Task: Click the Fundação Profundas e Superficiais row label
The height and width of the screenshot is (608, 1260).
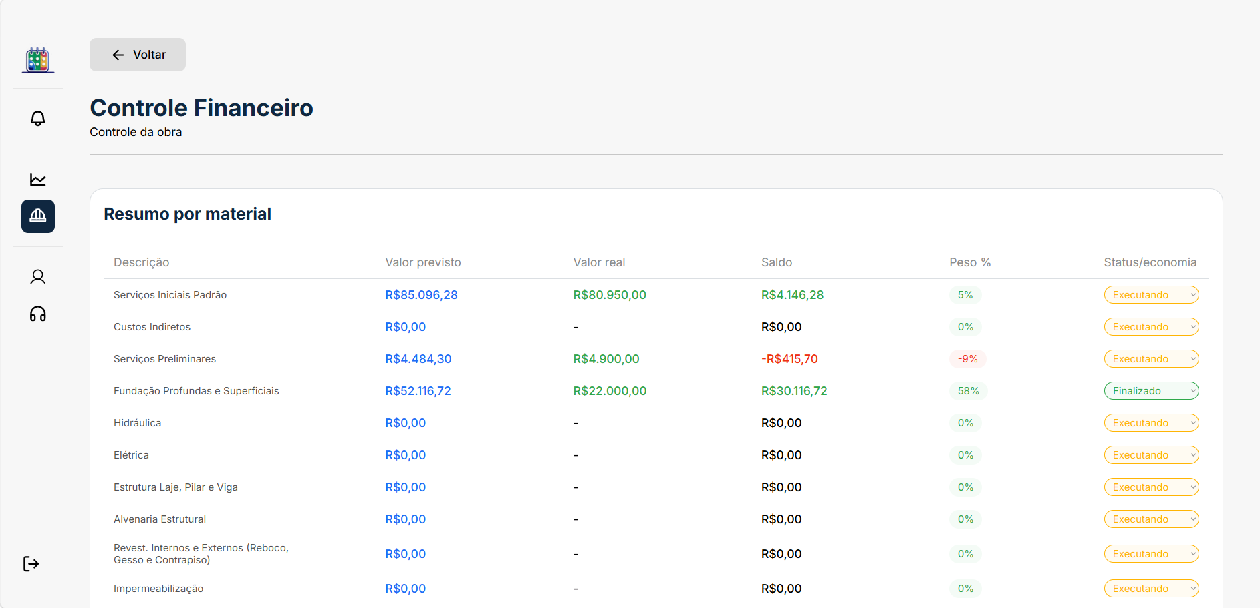Action: click(197, 391)
